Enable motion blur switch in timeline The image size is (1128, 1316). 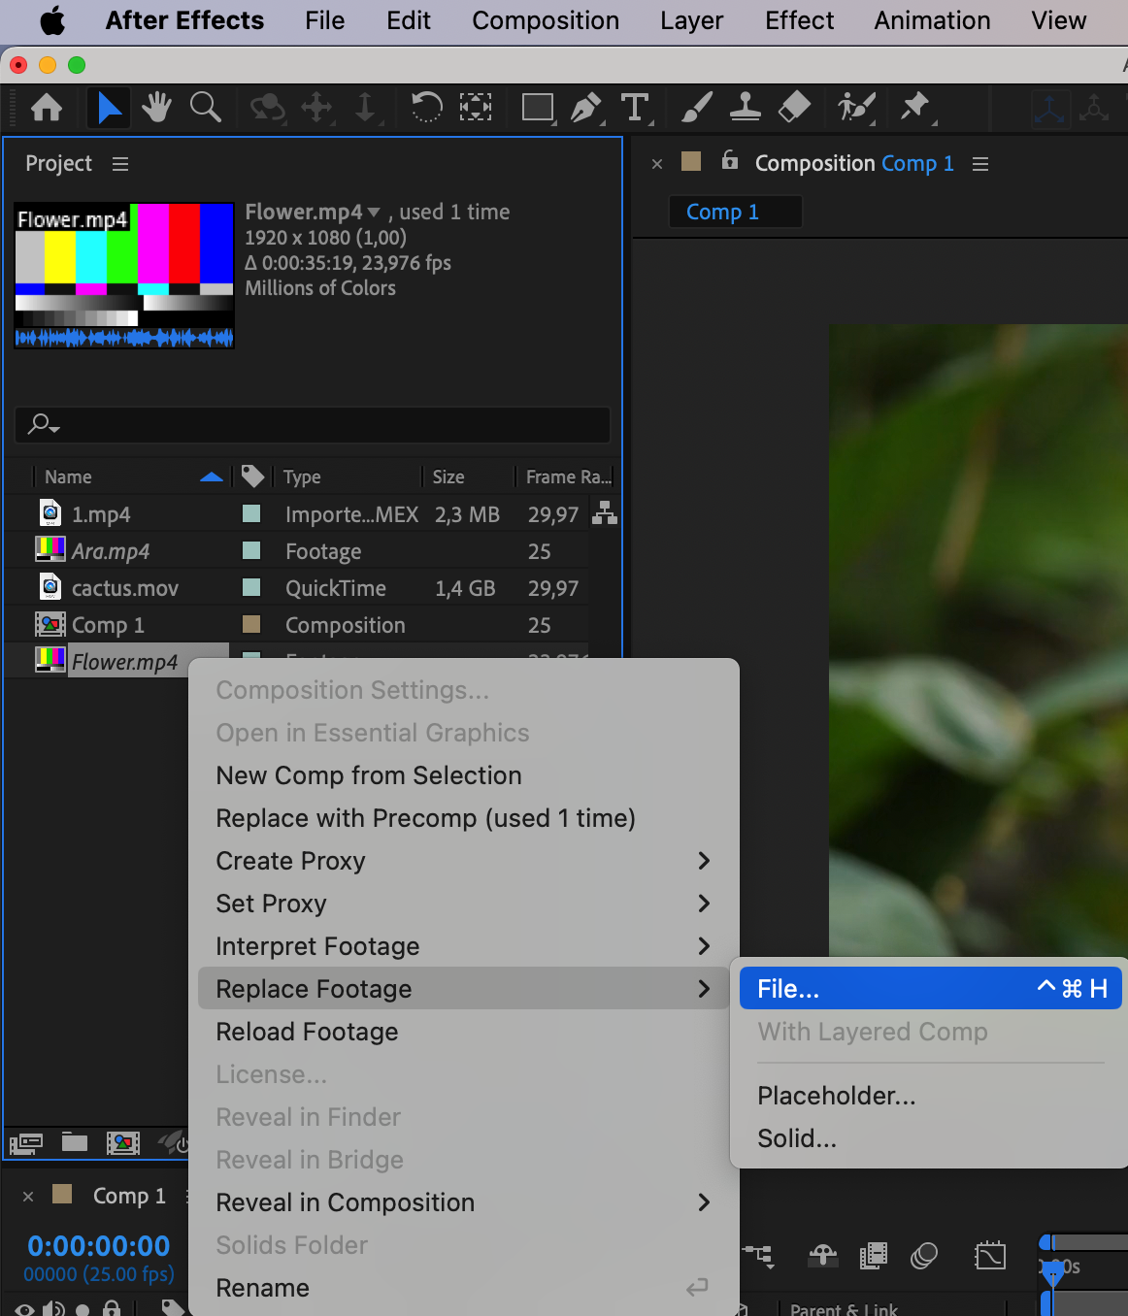pyautogui.click(x=923, y=1257)
